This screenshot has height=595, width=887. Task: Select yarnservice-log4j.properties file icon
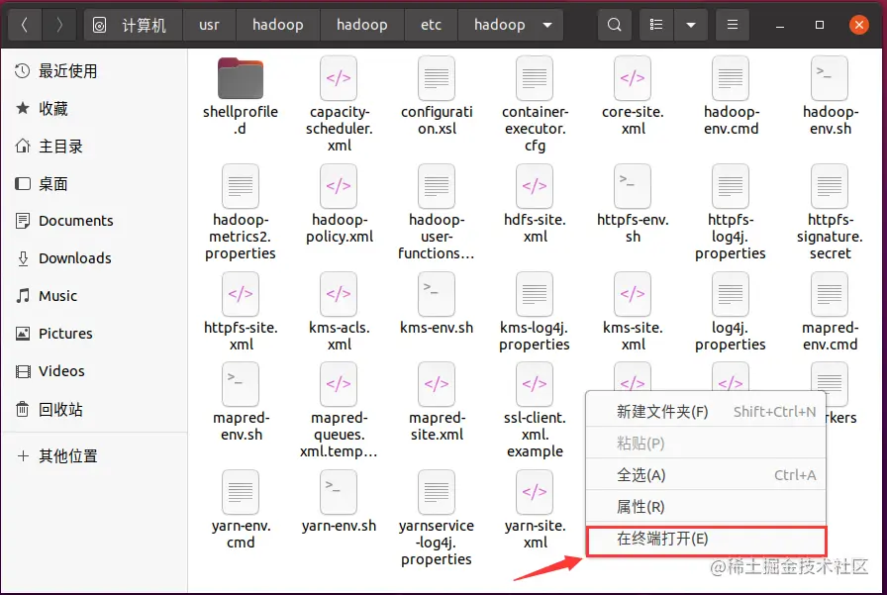coord(437,492)
